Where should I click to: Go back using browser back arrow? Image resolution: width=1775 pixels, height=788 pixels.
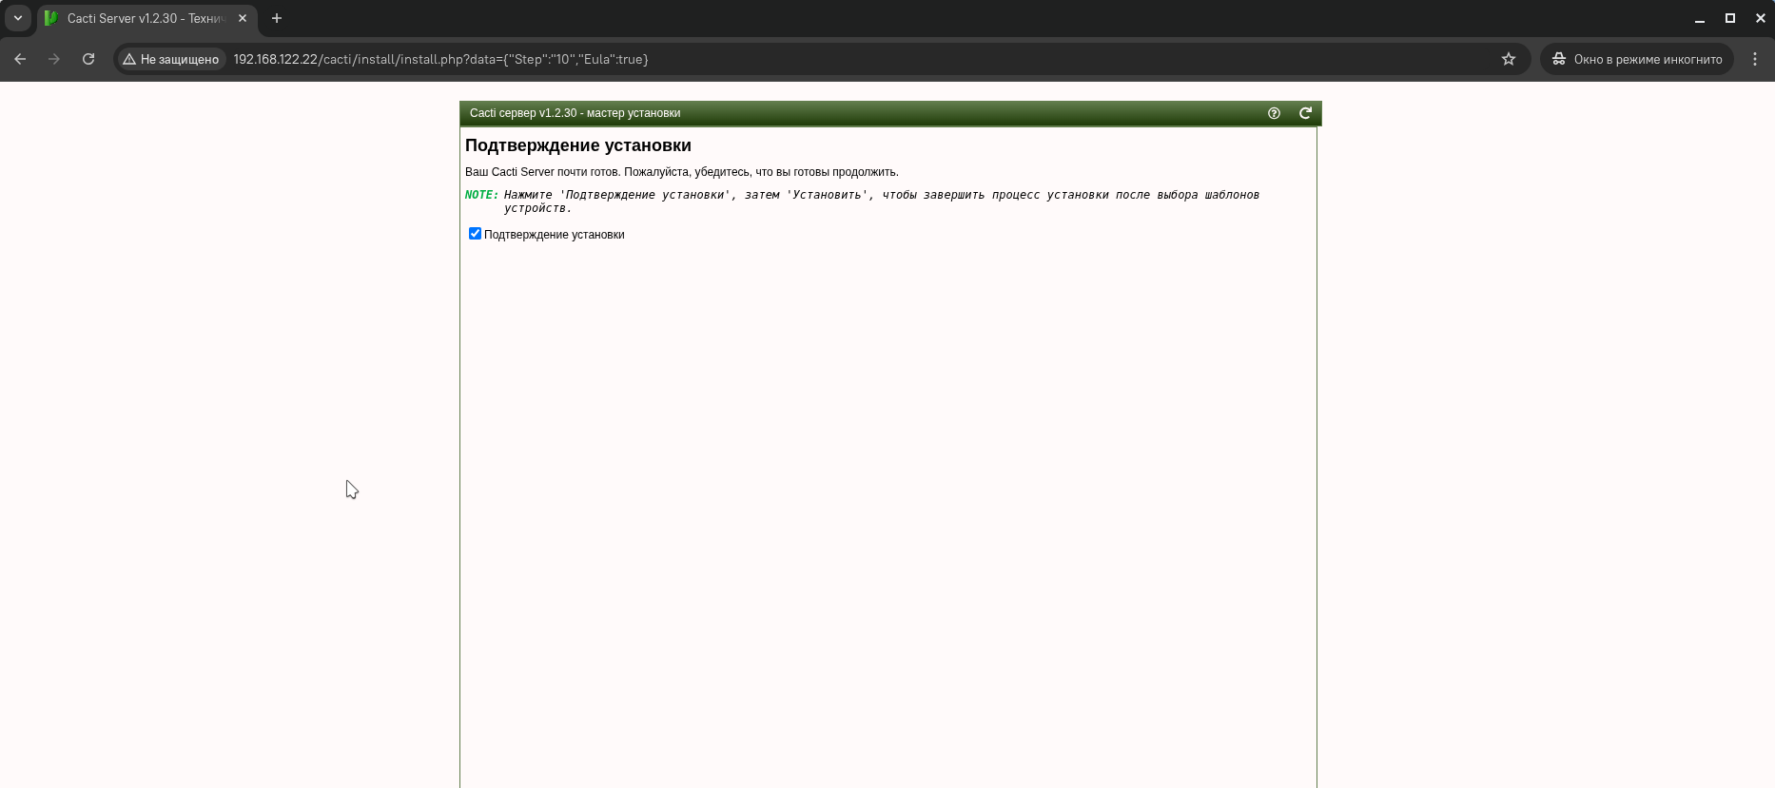[20, 59]
